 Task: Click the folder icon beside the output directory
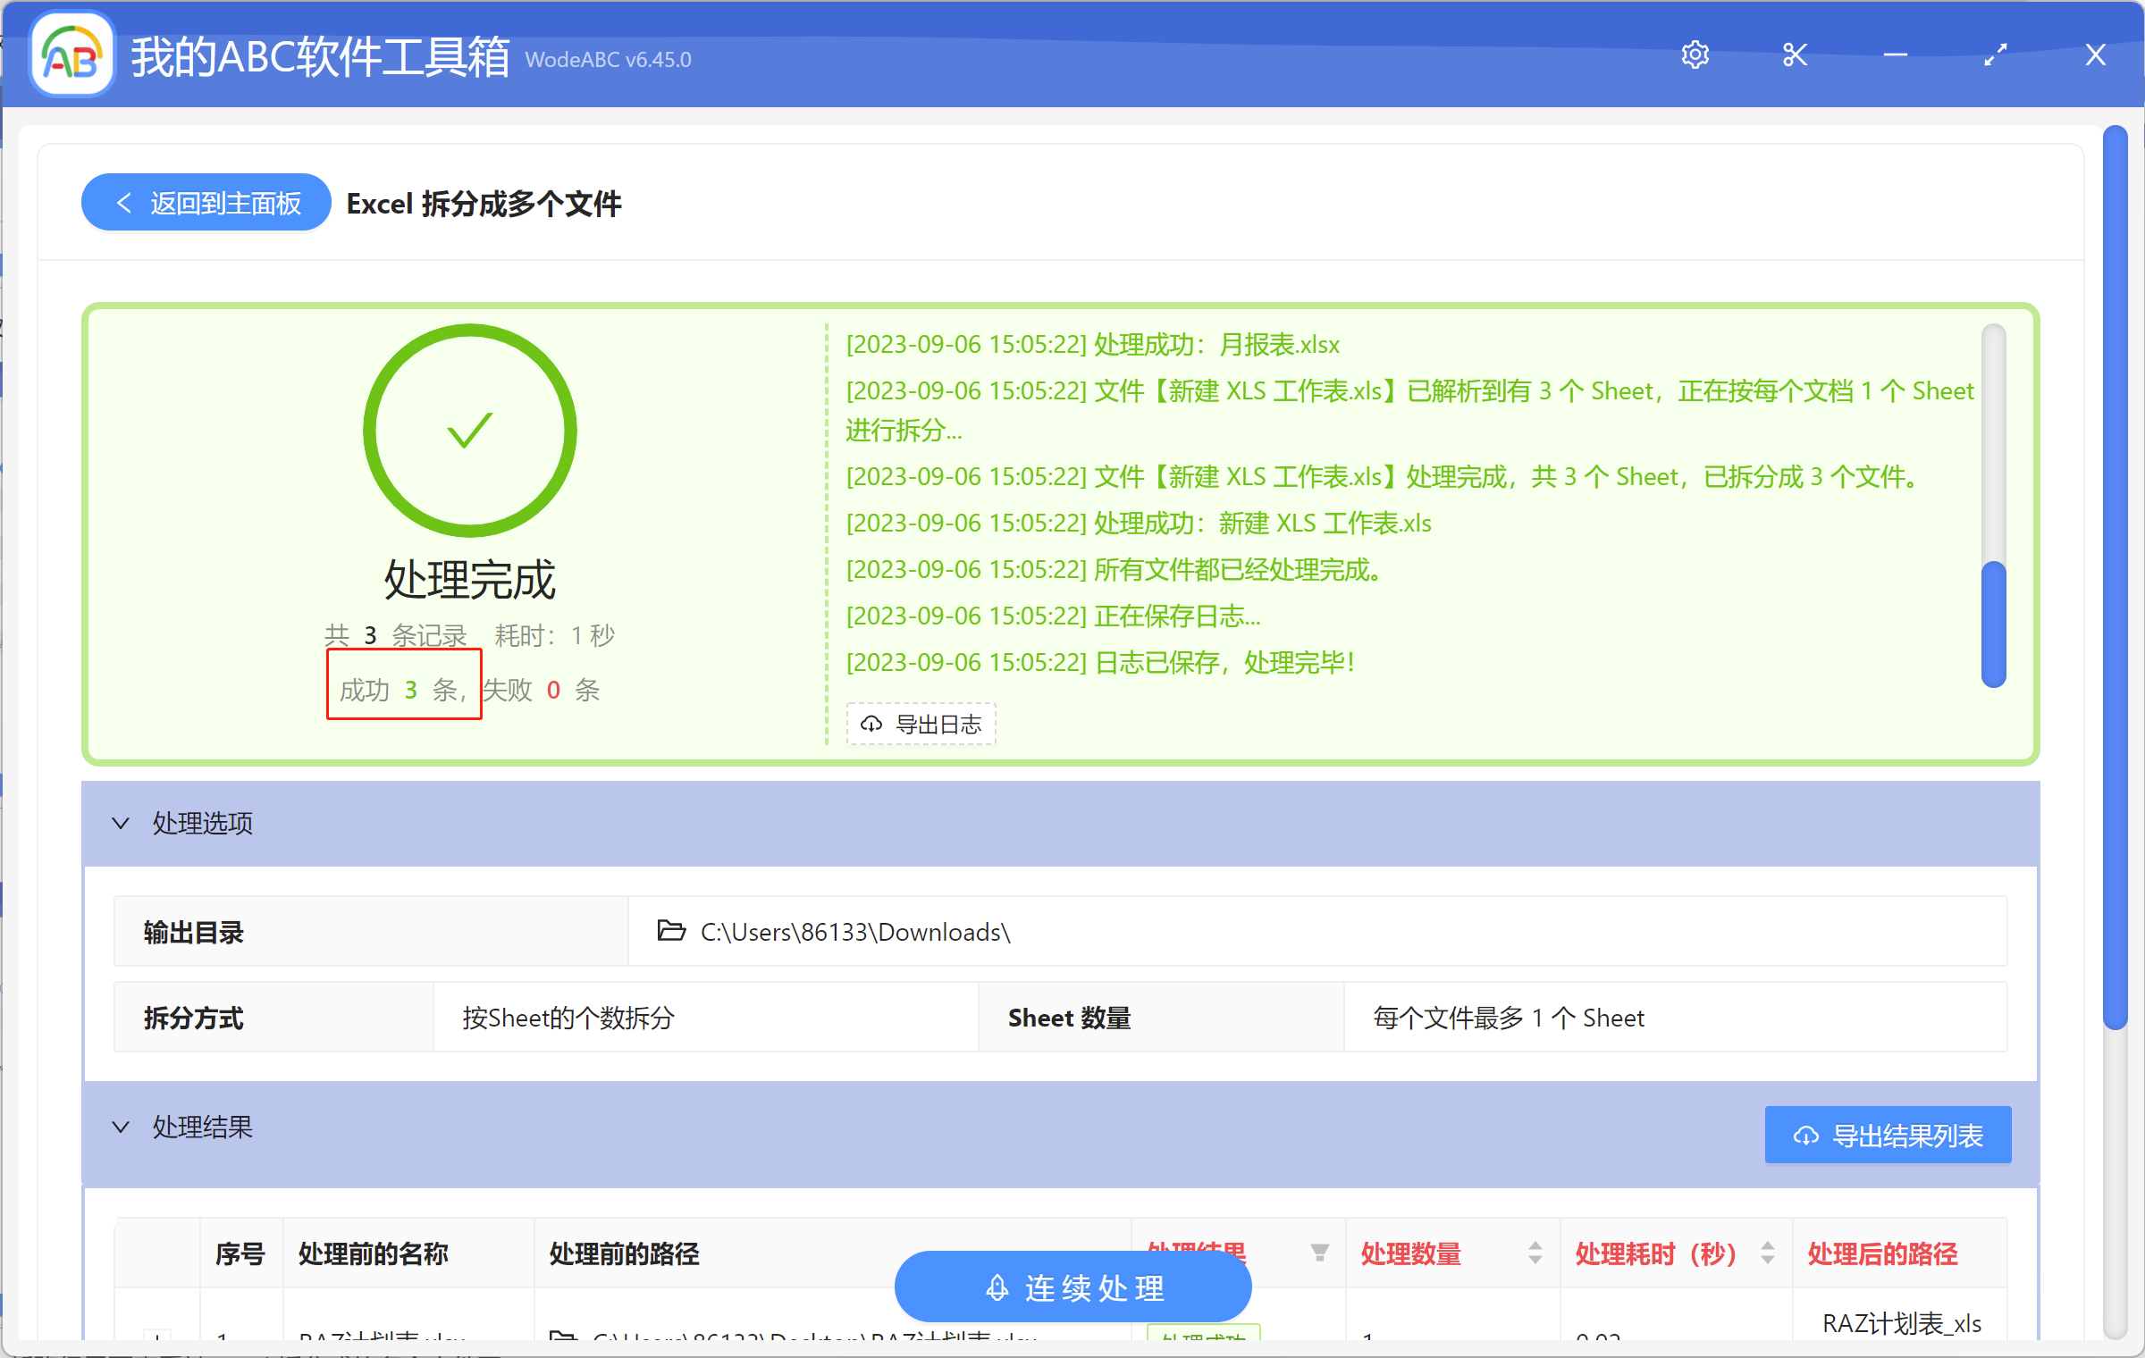(670, 932)
